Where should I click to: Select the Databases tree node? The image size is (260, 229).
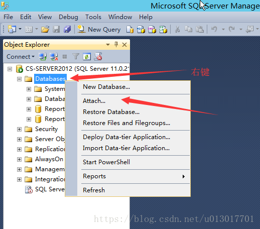[x=50, y=79]
